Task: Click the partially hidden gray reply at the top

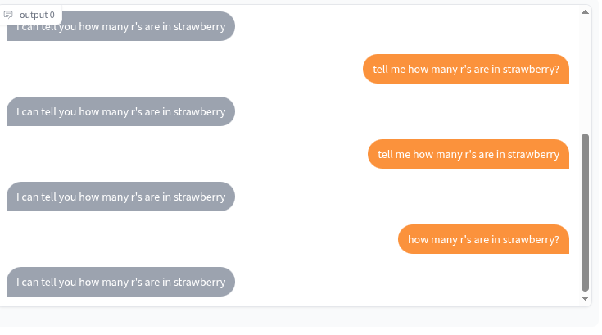Action: click(120, 26)
